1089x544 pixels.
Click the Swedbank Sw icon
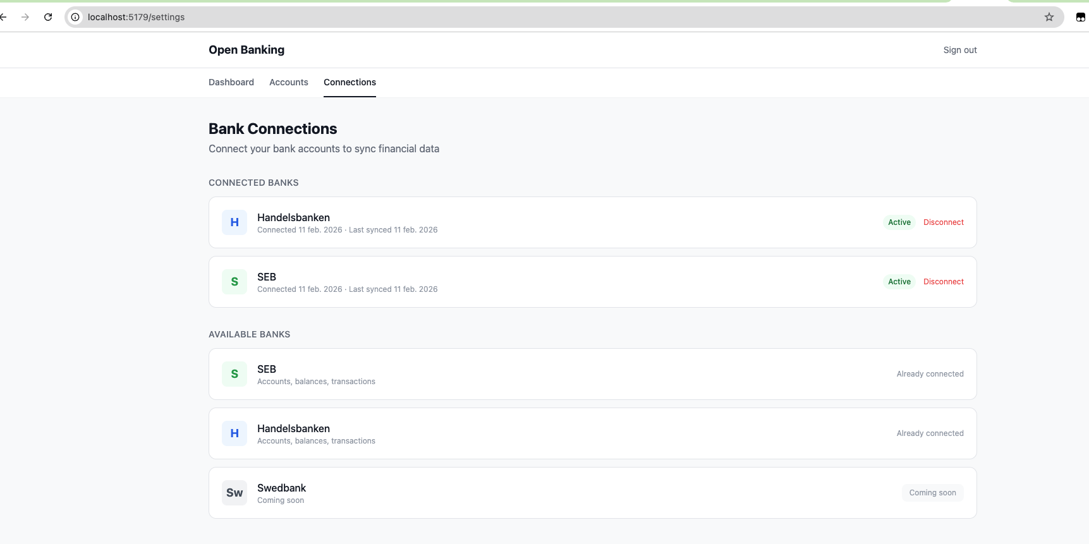[234, 493]
